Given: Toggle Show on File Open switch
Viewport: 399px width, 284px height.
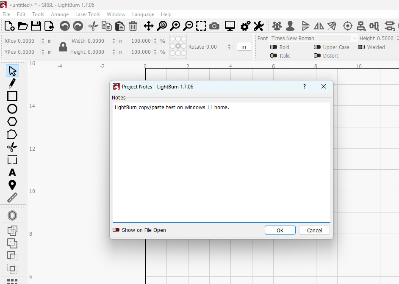Looking at the screenshot, I should point(116,230).
